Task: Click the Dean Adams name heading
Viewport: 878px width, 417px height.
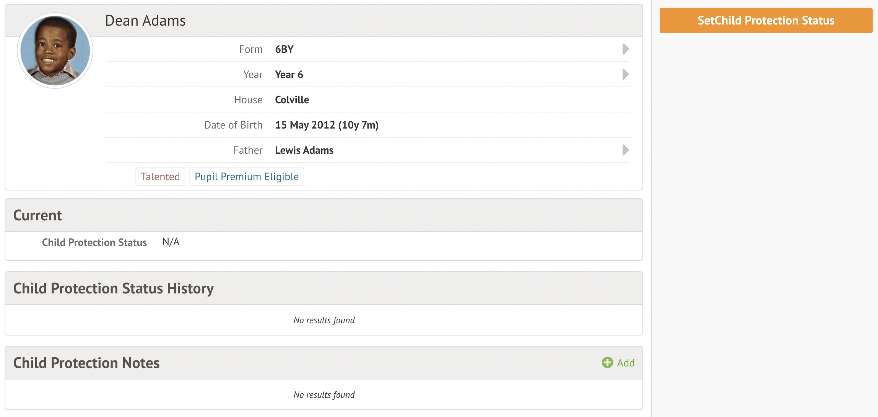Action: coord(145,21)
